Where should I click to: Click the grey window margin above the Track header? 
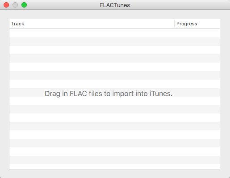tap(115, 14)
